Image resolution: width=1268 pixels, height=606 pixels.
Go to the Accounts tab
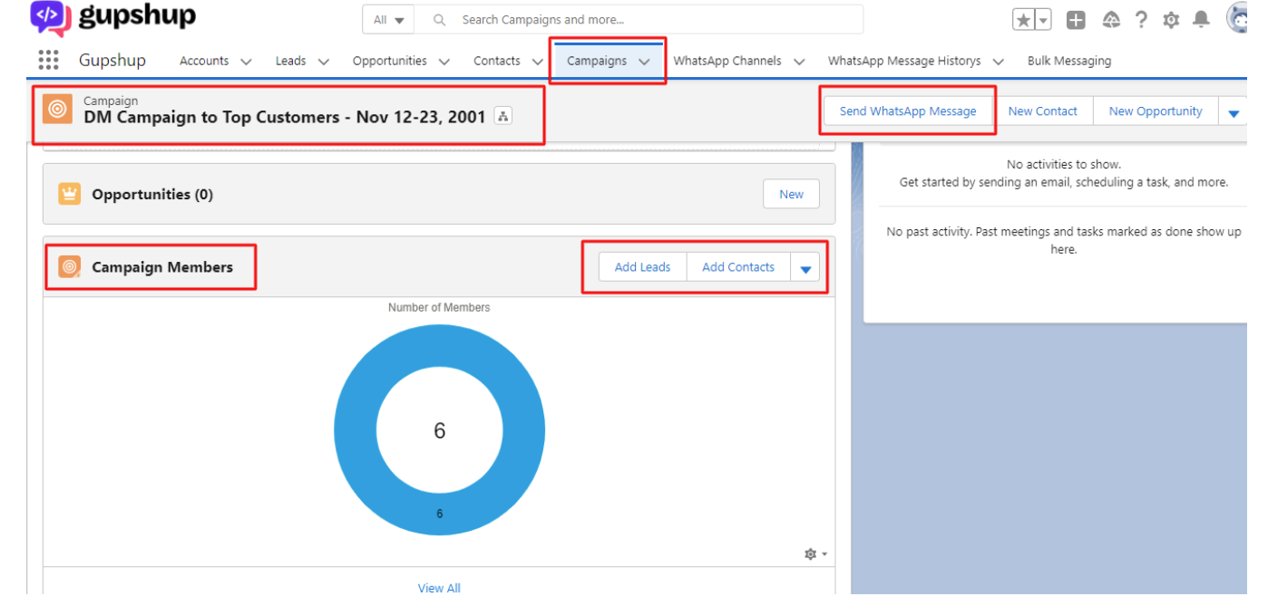coord(204,61)
